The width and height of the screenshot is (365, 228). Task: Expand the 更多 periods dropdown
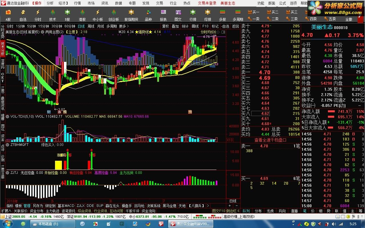(x=124, y=26)
